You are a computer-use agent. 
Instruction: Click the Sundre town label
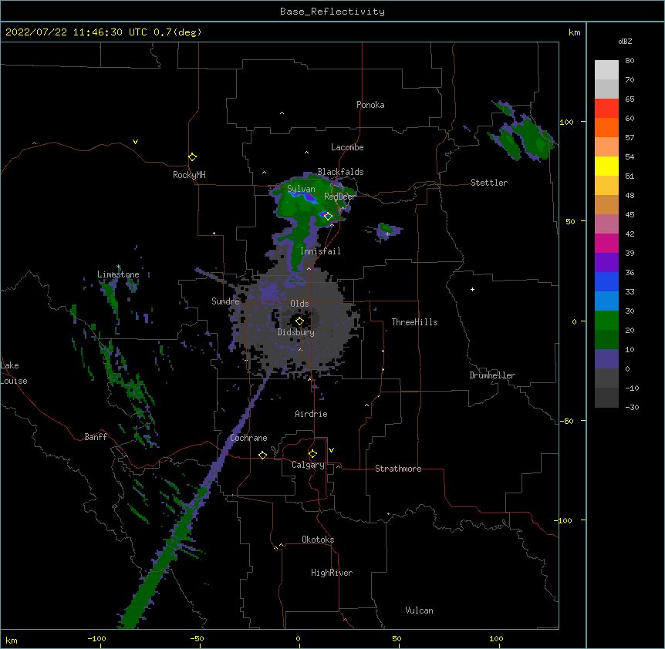coord(225,301)
